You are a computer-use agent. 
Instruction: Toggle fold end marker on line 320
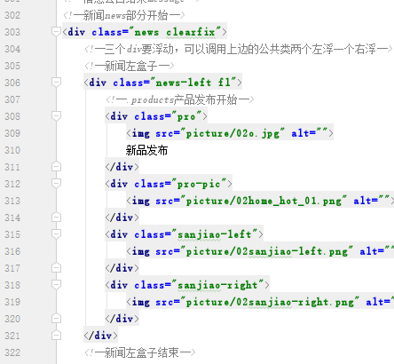[x=56, y=319]
